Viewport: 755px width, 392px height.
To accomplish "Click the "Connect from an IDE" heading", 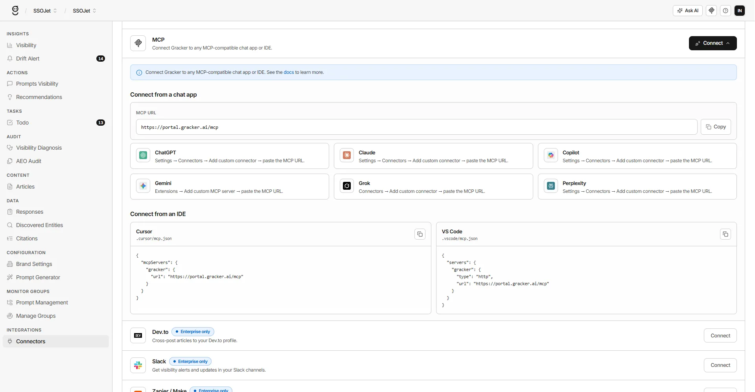I will (x=158, y=214).
